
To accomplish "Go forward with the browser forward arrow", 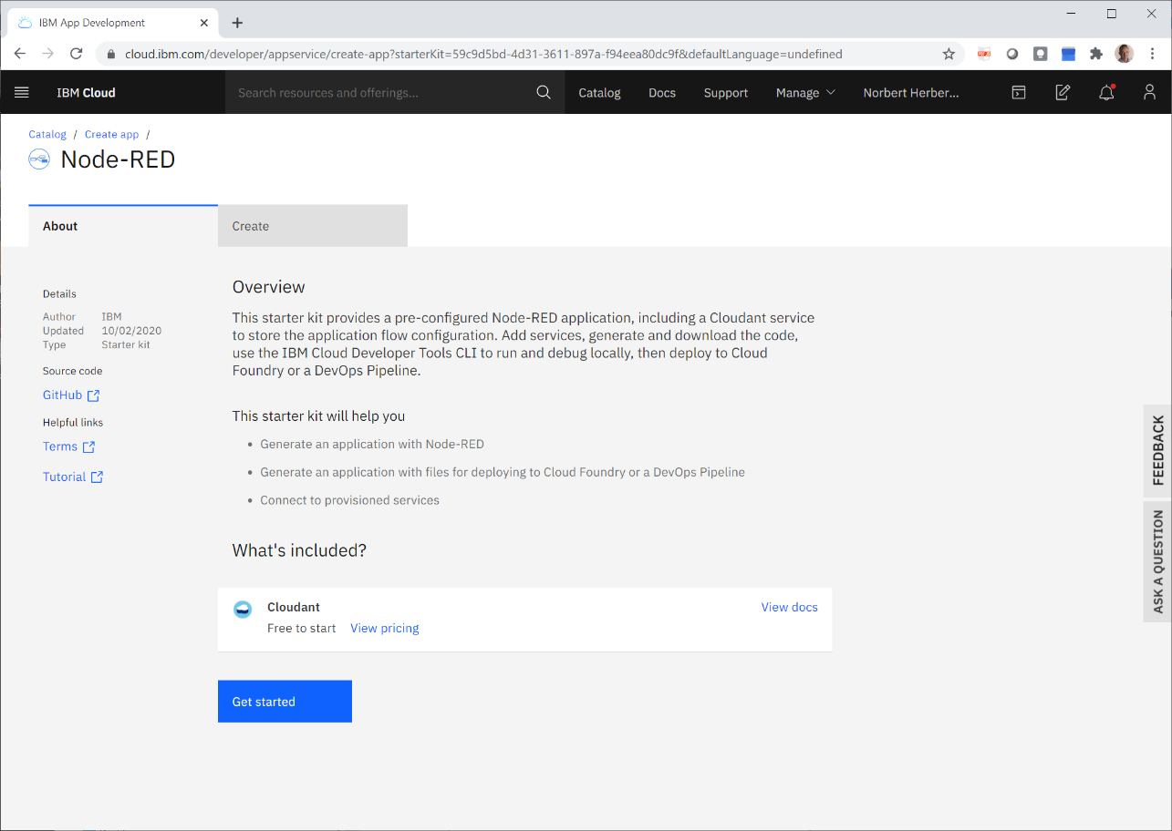I will point(48,54).
